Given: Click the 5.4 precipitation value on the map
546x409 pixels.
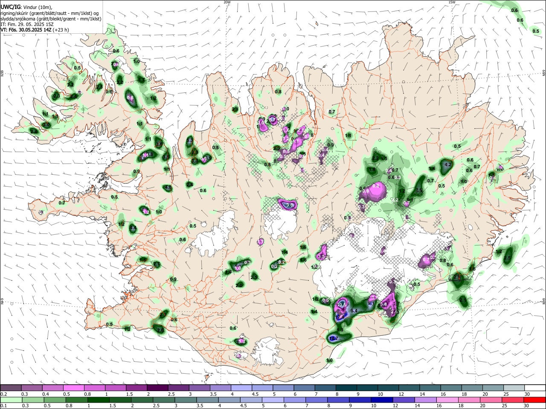Looking at the screenshot, I should click(x=354, y=311).
